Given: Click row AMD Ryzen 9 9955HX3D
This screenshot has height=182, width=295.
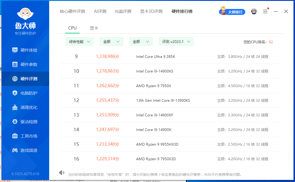Looking at the screenshot, I should point(170,144).
